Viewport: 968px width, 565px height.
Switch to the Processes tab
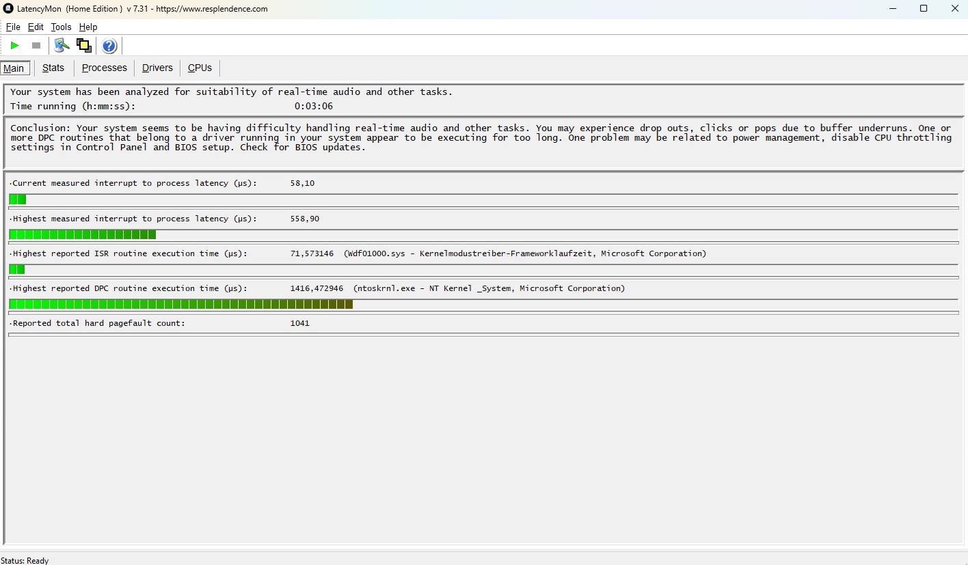click(x=105, y=68)
